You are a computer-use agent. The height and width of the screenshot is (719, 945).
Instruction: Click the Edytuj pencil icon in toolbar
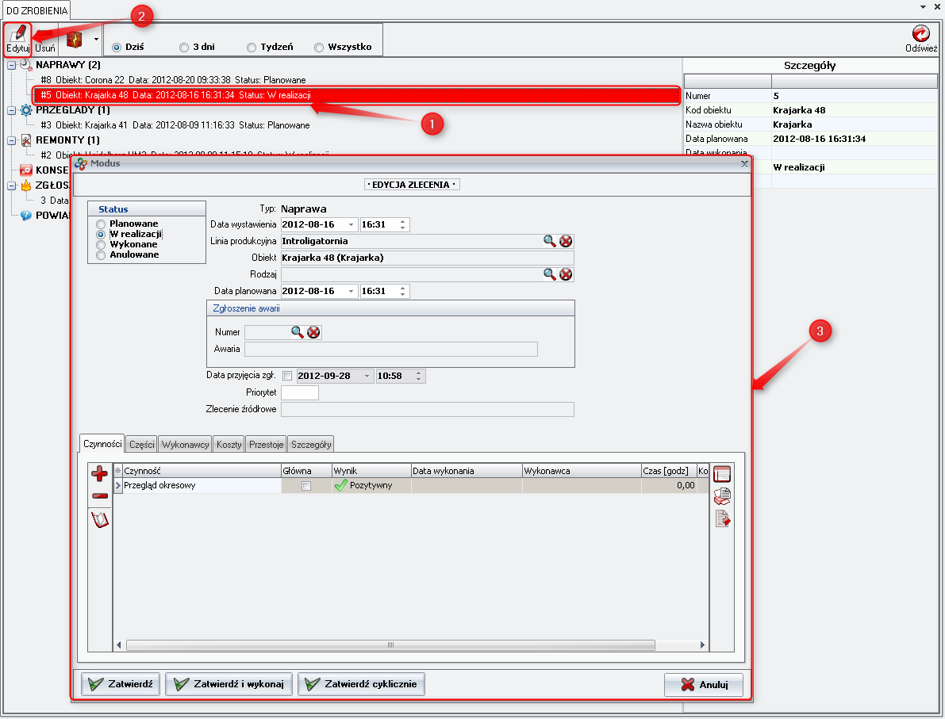pos(17,33)
